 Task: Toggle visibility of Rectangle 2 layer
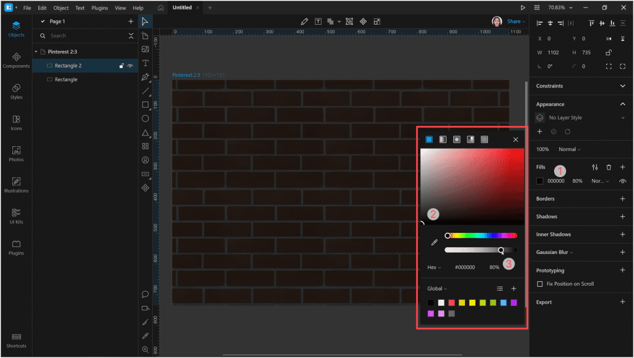(130, 66)
